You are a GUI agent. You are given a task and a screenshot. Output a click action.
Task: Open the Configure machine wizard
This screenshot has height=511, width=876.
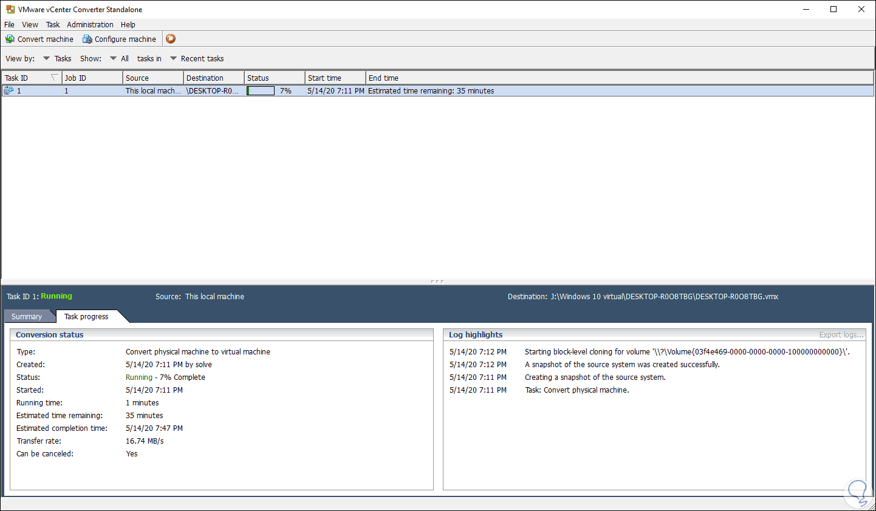(119, 39)
